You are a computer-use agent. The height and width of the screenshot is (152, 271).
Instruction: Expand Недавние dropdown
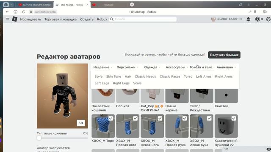click(102, 67)
